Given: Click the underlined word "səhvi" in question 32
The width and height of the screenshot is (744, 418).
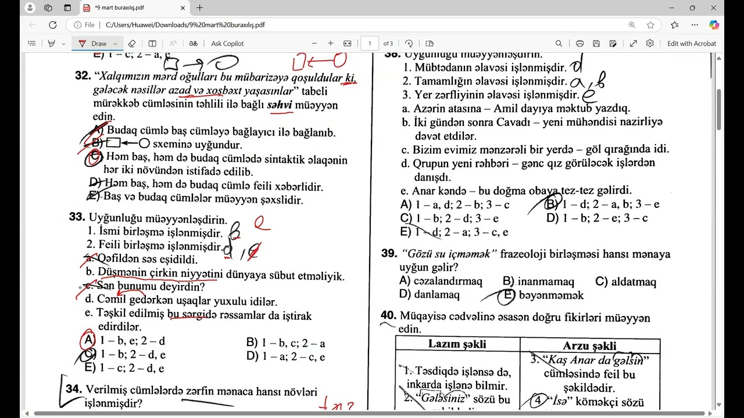Looking at the screenshot, I should 280,105.
